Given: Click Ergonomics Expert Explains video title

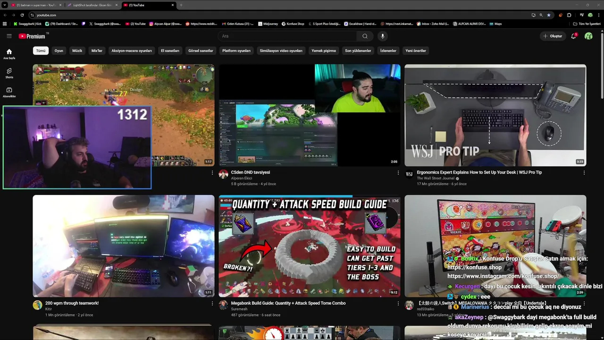Looking at the screenshot, I should coord(479,172).
